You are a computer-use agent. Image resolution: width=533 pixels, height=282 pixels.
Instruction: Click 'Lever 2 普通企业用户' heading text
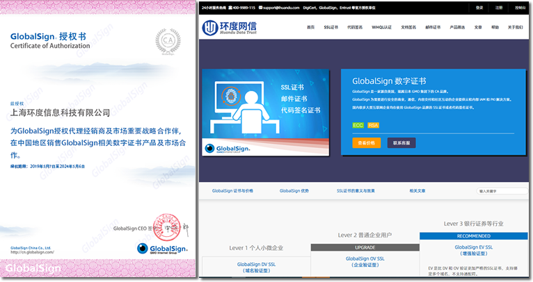[365, 235]
